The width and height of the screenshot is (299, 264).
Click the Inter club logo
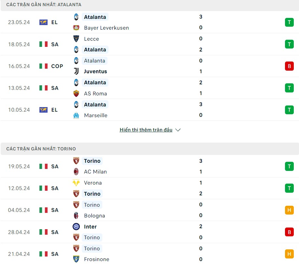click(76, 227)
